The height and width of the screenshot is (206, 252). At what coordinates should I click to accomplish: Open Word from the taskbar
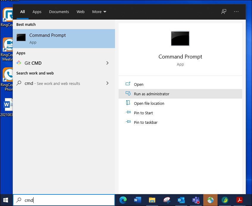click(x=138, y=200)
